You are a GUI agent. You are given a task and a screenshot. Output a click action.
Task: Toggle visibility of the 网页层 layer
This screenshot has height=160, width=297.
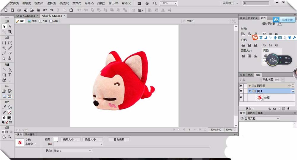point(241,85)
